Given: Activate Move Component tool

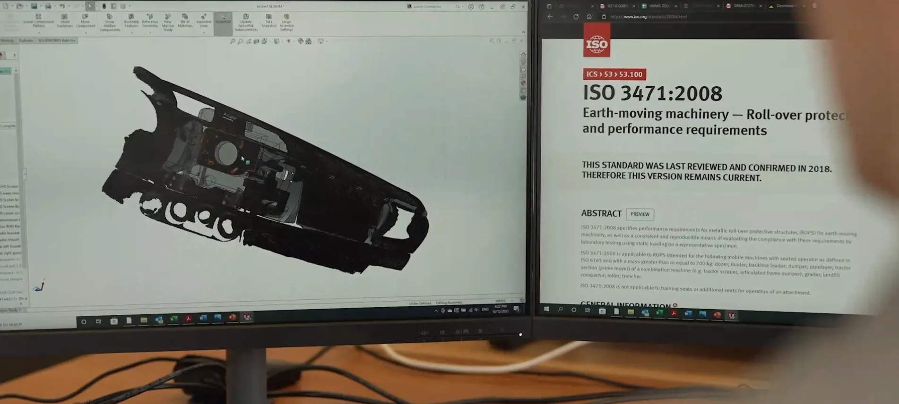Looking at the screenshot, I should tap(86, 21).
